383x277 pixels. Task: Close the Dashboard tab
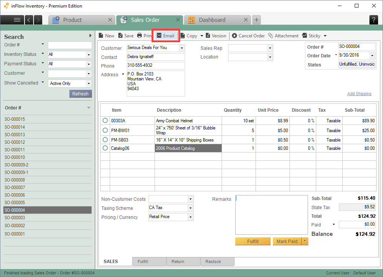pyautogui.click(x=246, y=20)
